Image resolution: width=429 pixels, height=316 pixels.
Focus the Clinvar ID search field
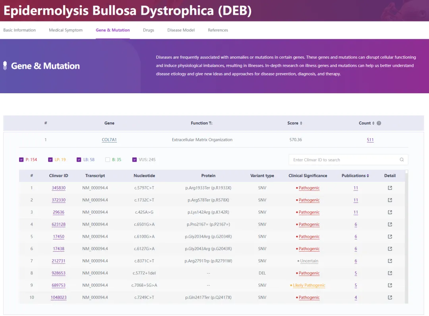tap(344, 160)
